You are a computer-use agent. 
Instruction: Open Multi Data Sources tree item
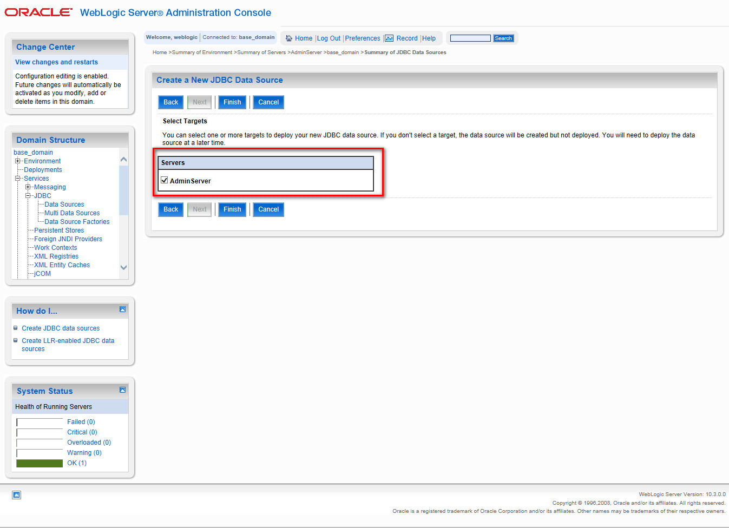[x=72, y=213]
